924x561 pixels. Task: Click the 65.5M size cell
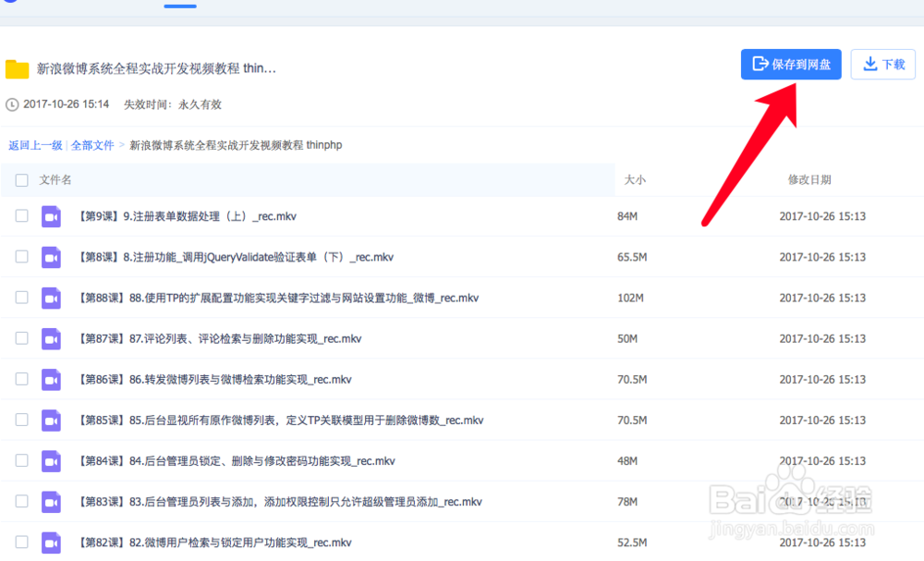(x=632, y=257)
